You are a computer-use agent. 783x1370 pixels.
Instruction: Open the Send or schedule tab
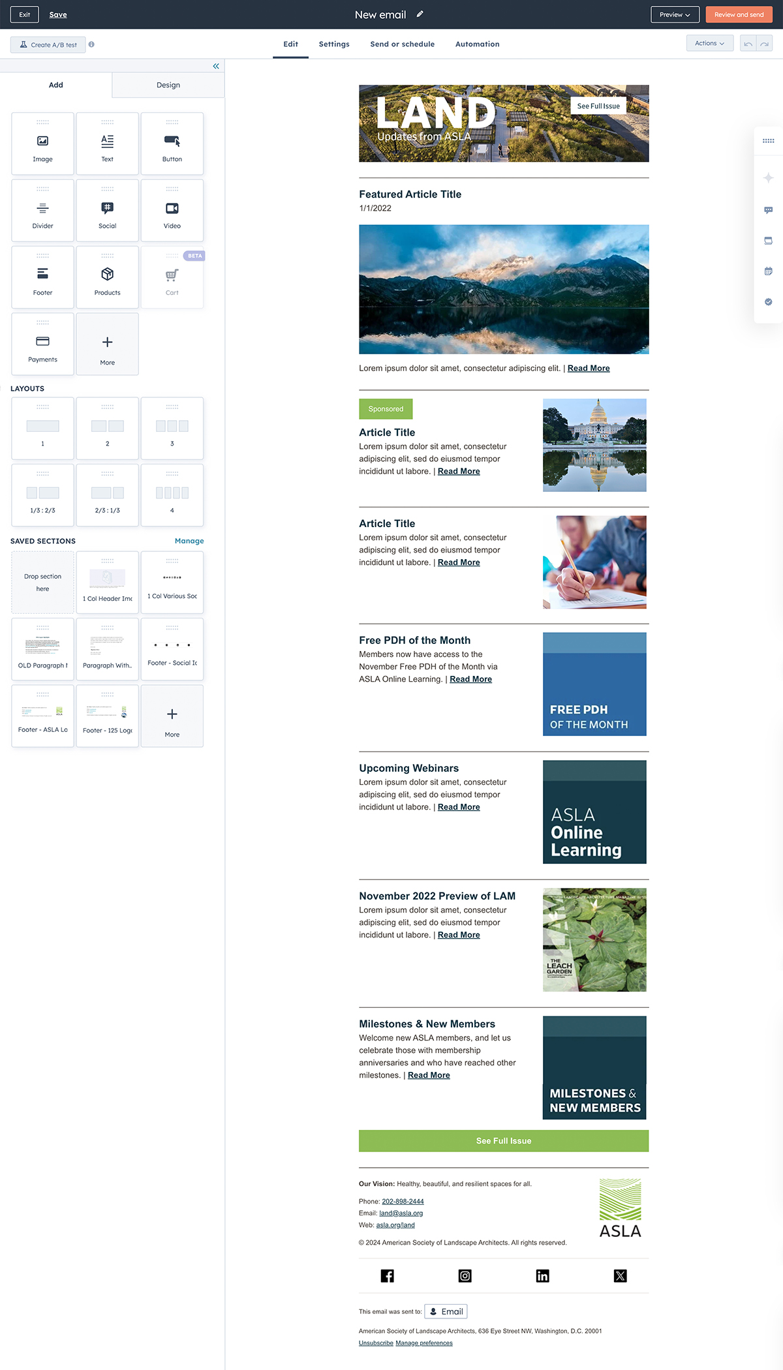pyautogui.click(x=403, y=44)
